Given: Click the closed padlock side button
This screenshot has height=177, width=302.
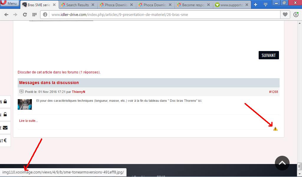Looking at the screenshot, I should point(5,102).
